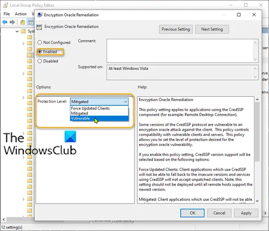Click the Back arrow toolbar icon
Image resolution: width=269 pixels, height=231 pixels.
5,22
